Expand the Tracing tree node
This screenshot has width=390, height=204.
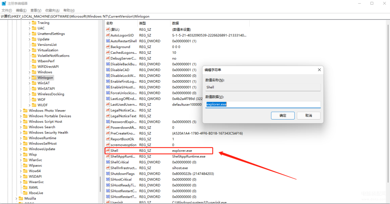[x=29, y=23]
